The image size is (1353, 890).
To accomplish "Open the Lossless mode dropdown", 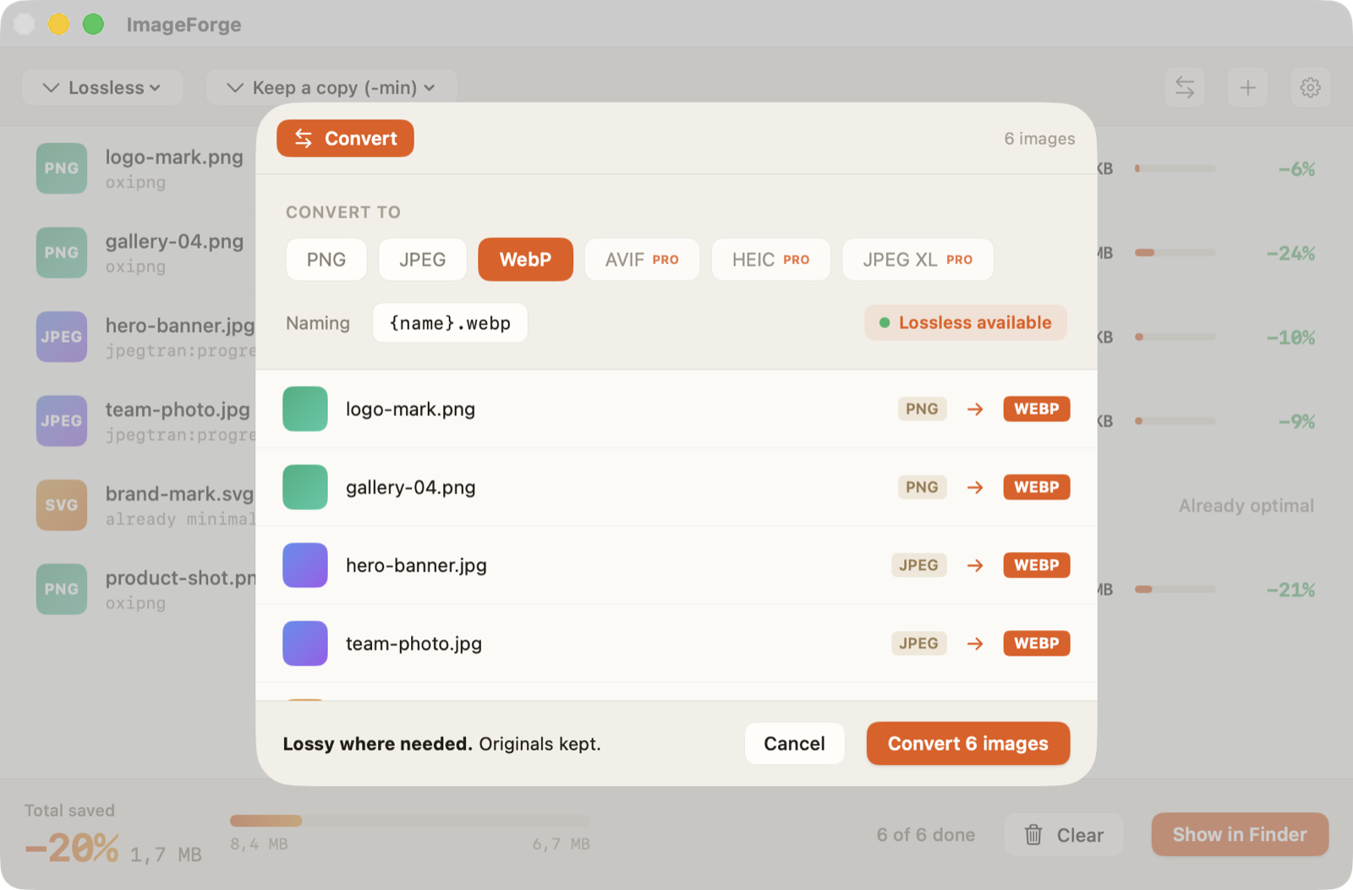I will pyautogui.click(x=102, y=87).
